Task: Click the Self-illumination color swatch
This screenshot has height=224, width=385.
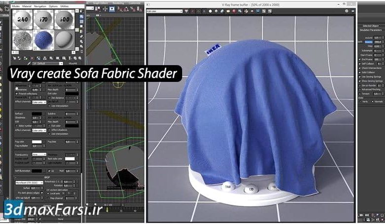Action: click(x=37, y=171)
